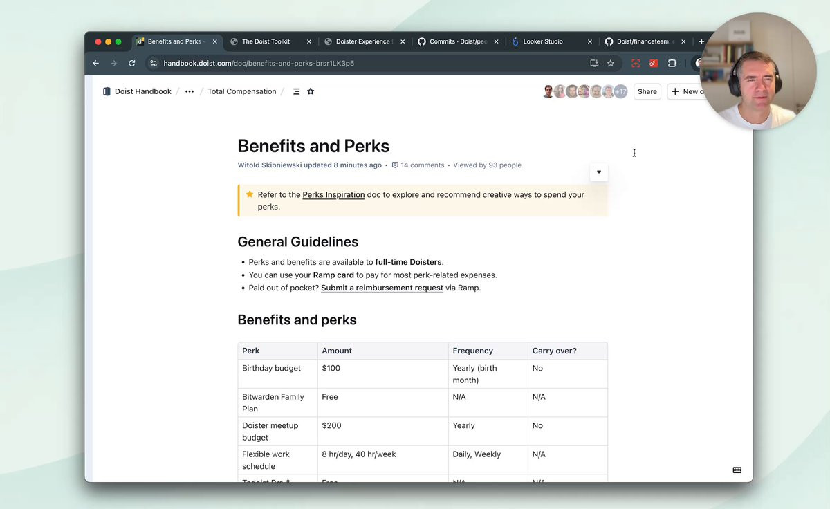830x509 pixels.
Task: Click the 8 hr/day, 40 hr/week cell
Action: (x=383, y=460)
